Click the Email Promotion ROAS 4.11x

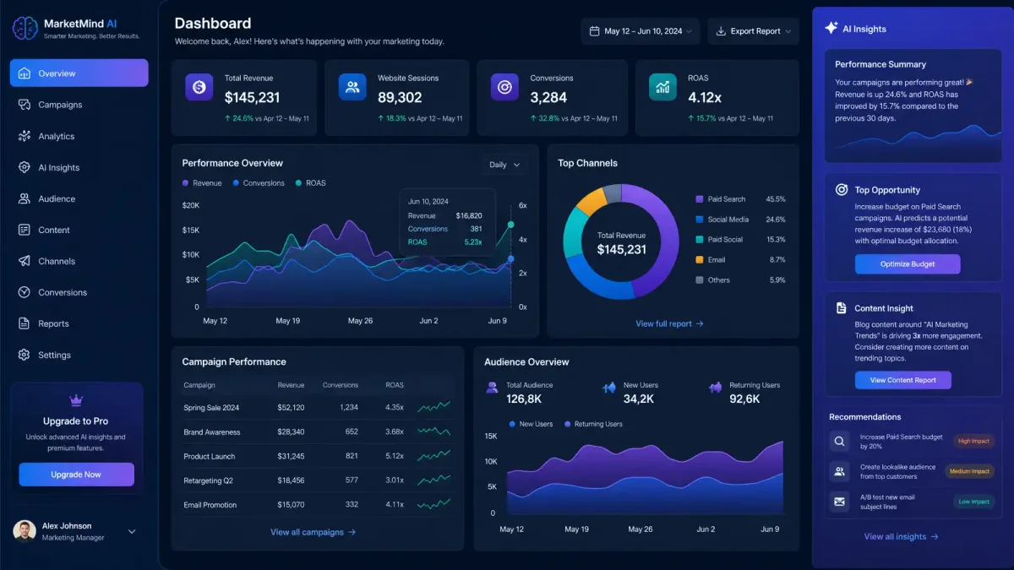pos(395,505)
